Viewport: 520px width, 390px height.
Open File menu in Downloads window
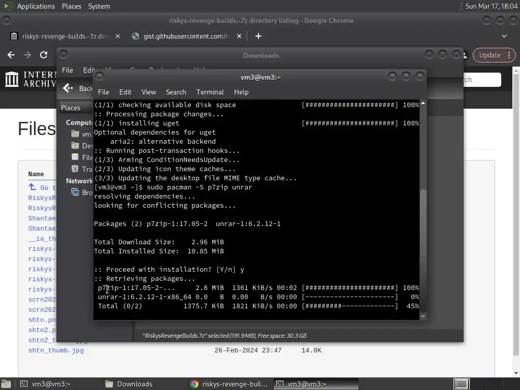[68, 70]
